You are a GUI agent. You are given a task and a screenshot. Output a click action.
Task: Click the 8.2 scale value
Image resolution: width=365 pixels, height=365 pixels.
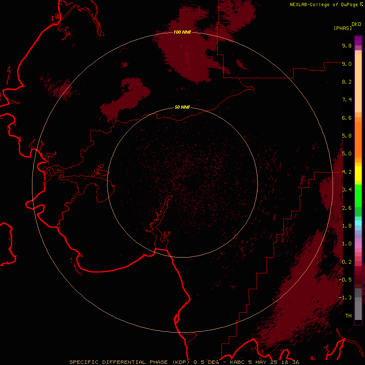pos(347,82)
